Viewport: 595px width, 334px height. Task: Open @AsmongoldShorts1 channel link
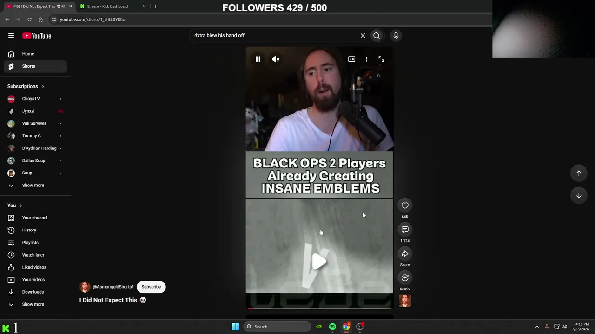[x=113, y=287]
